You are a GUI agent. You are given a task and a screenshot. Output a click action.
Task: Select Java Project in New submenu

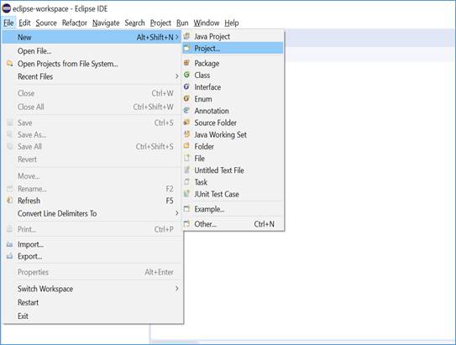tap(233, 36)
